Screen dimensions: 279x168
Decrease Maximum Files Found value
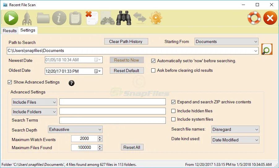[100, 149]
